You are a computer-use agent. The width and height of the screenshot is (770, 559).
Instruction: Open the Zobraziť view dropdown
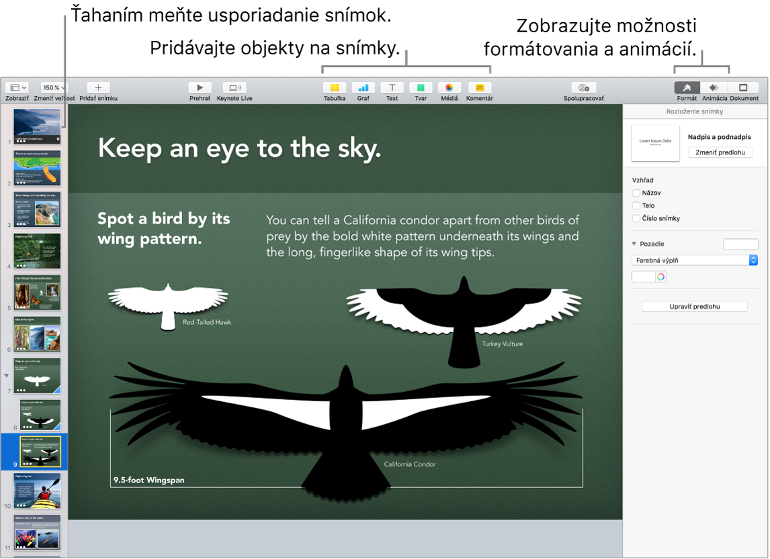click(17, 88)
